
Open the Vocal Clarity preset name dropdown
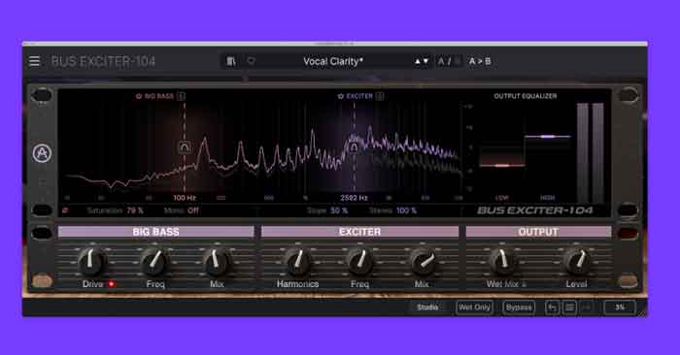(x=332, y=61)
